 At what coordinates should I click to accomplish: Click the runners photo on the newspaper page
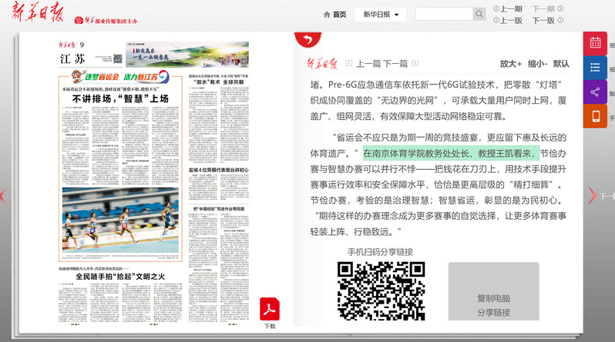pos(120,221)
